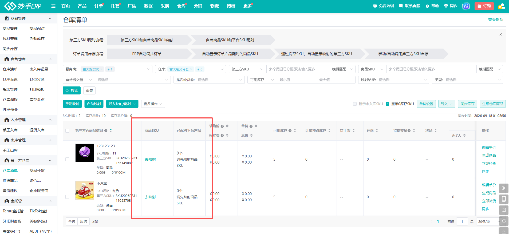The image size is (509, 234).
Task: Open the AI assistant icon
Action: coord(466,6)
